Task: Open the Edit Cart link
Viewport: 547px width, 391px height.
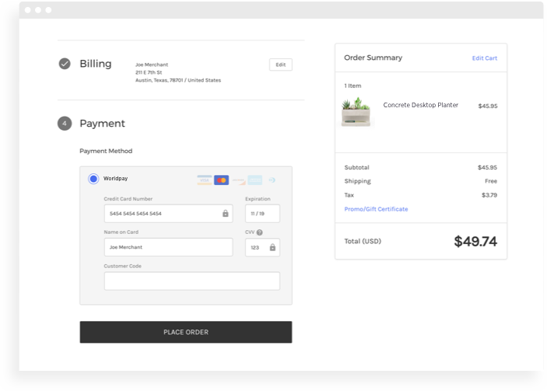Action: (485, 58)
